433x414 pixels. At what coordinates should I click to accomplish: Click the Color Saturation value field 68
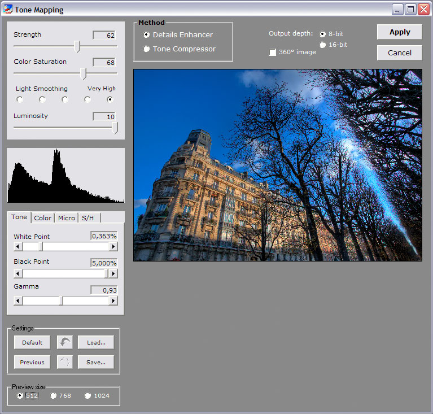(104, 63)
